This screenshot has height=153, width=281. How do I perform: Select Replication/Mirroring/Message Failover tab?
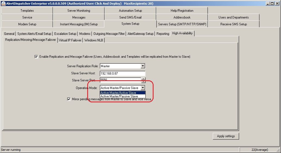pyautogui.click(x=30, y=40)
